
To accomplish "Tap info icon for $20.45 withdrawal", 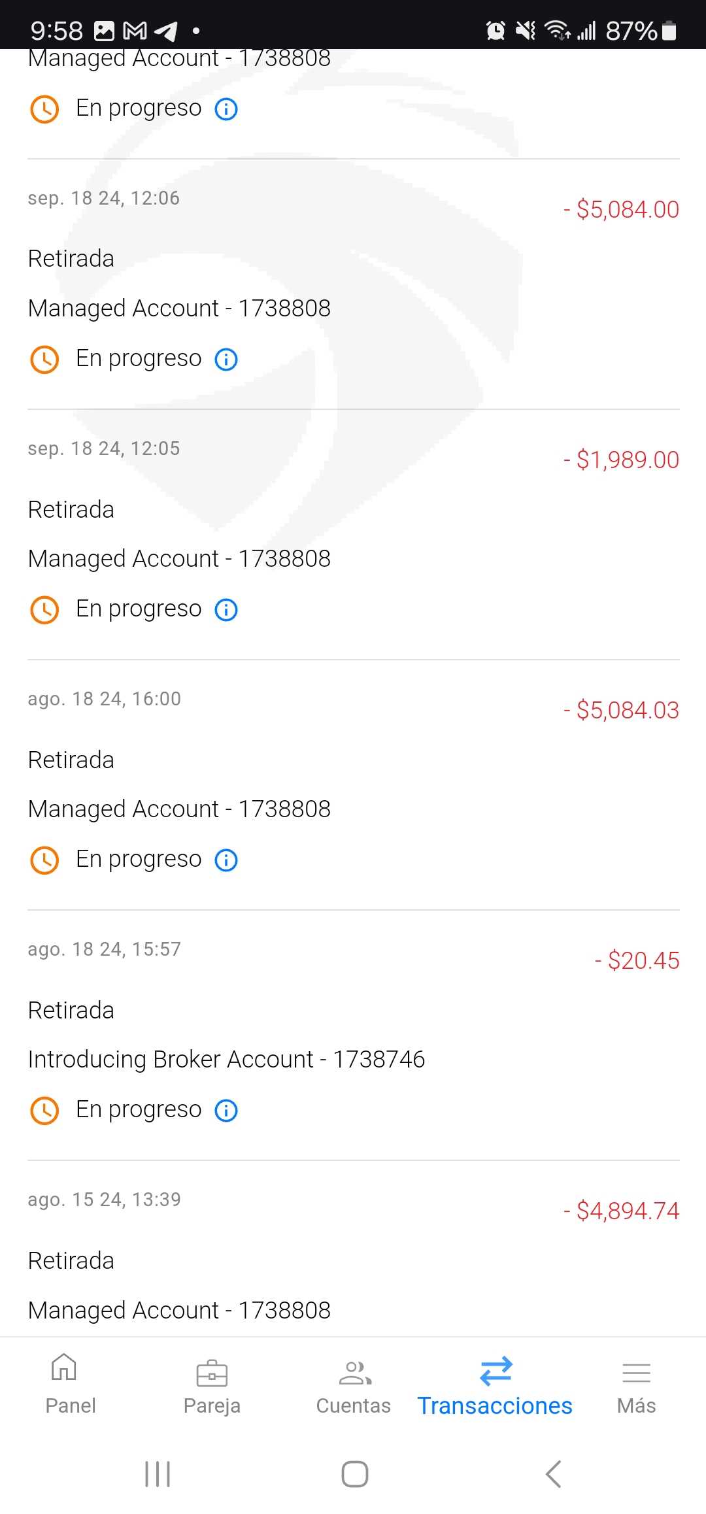I will click(226, 1110).
